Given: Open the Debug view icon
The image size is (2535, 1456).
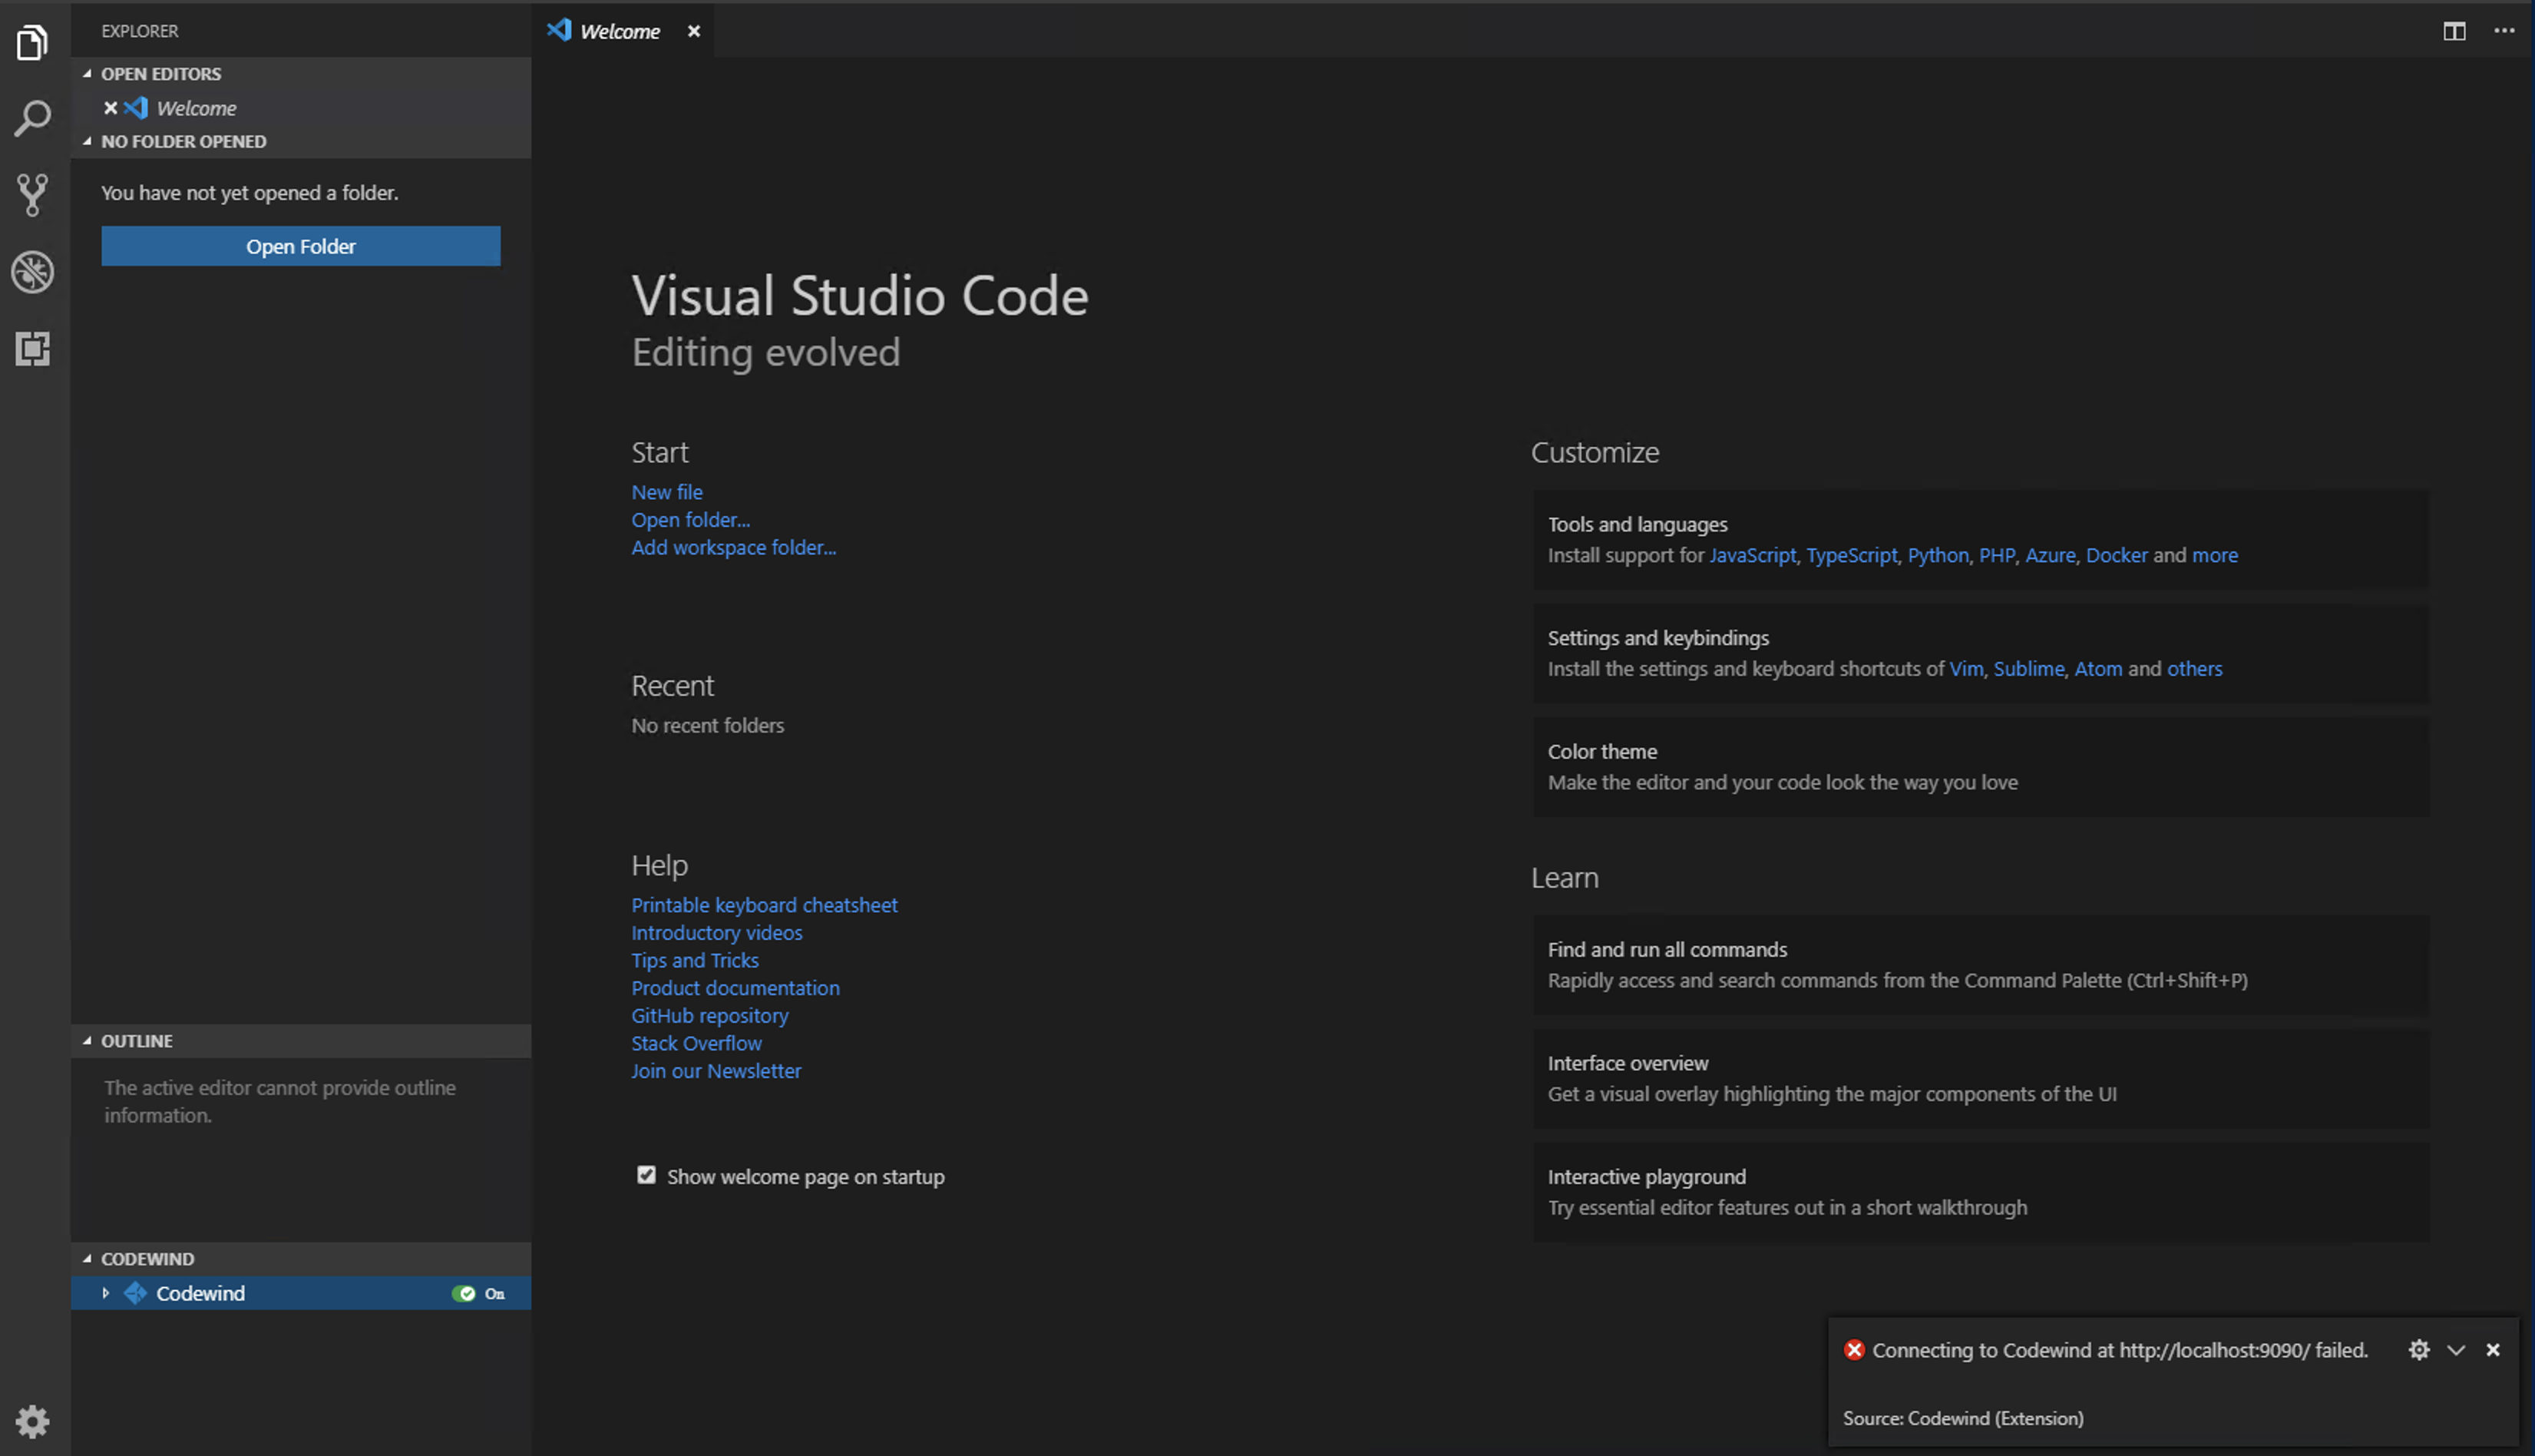Looking at the screenshot, I should coord(32,272).
